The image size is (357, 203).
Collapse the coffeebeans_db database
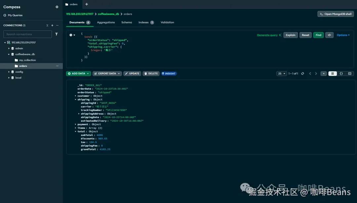(9, 55)
